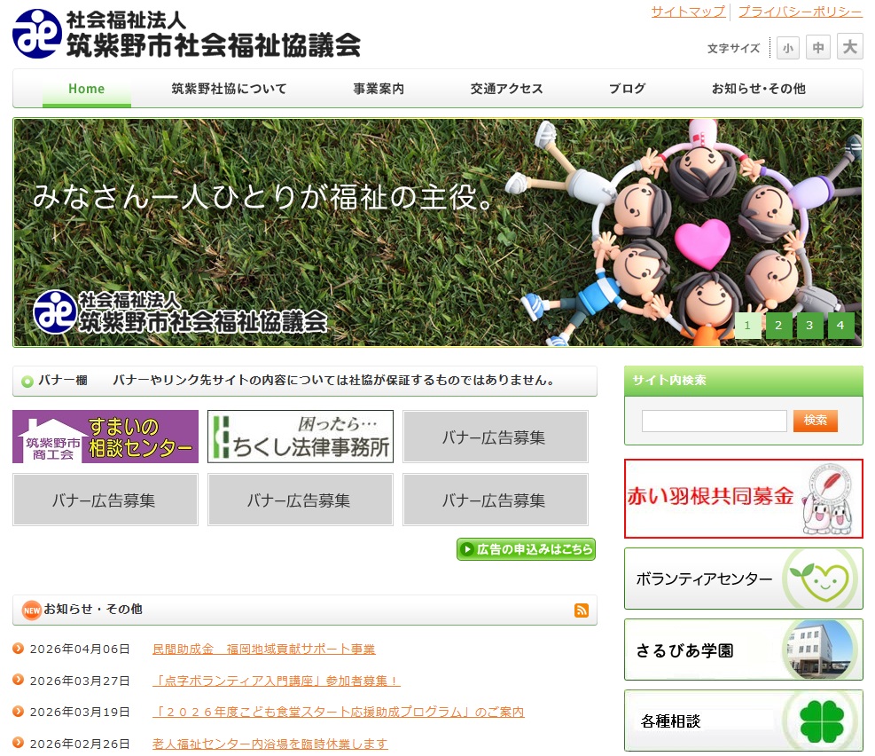
Task: Click the 広告の申込みはこちら button
Action: pyautogui.click(x=526, y=549)
